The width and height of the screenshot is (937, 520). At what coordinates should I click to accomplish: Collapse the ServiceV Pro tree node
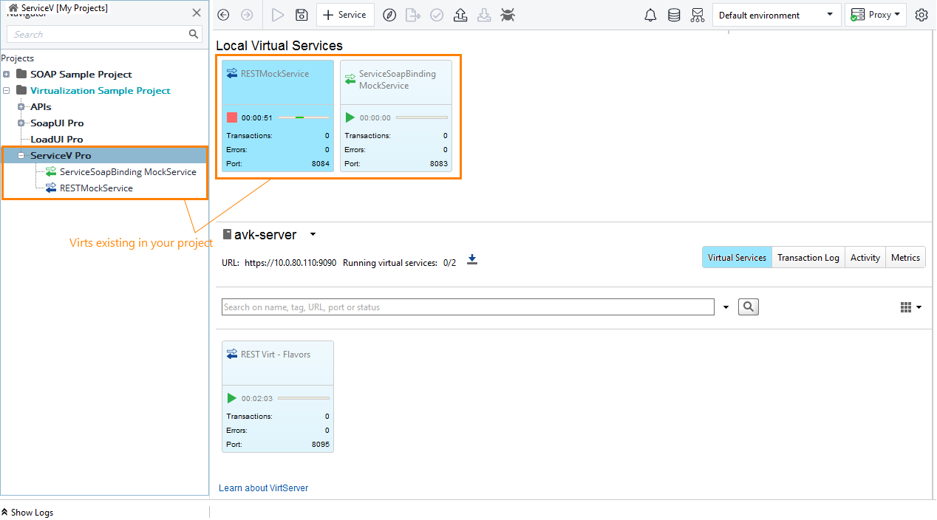tap(21, 156)
